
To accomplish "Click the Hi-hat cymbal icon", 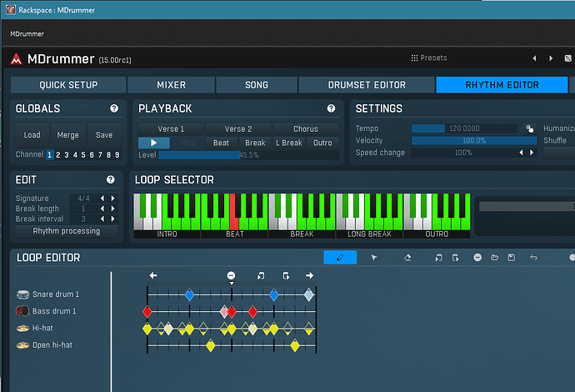I will click(x=22, y=328).
